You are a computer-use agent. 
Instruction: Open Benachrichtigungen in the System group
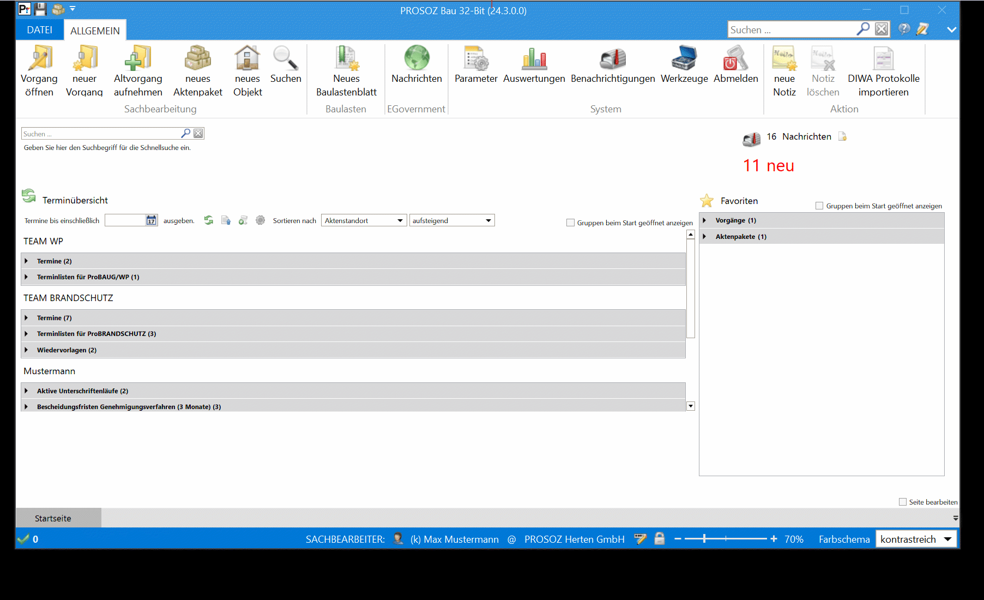point(613,65)
